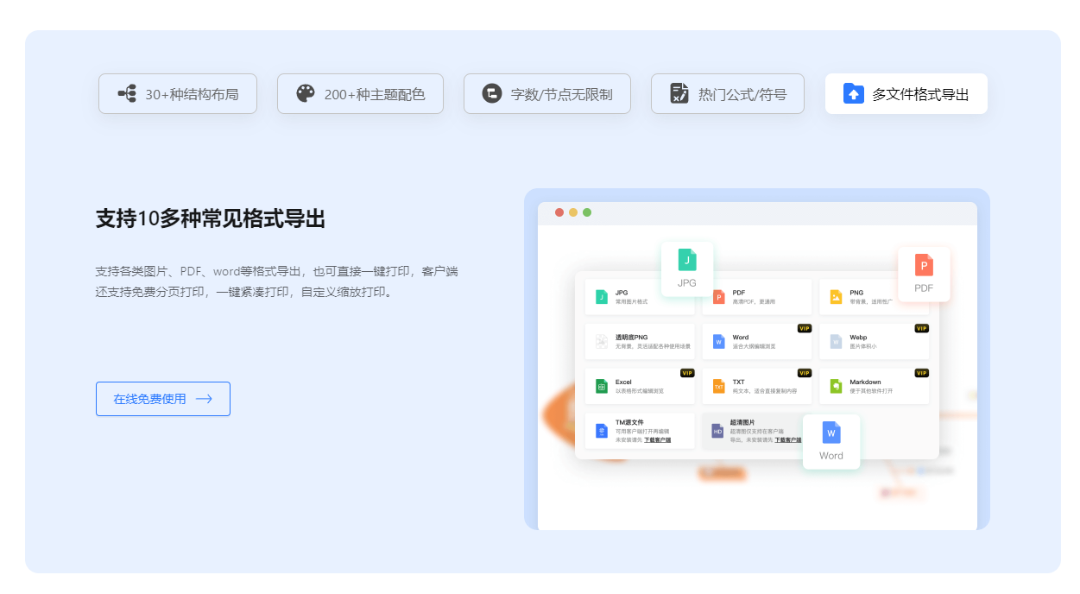Click the PDF export format icon
The height and width of the screenshot is (594, 1080).
click(x=718, y=297)
